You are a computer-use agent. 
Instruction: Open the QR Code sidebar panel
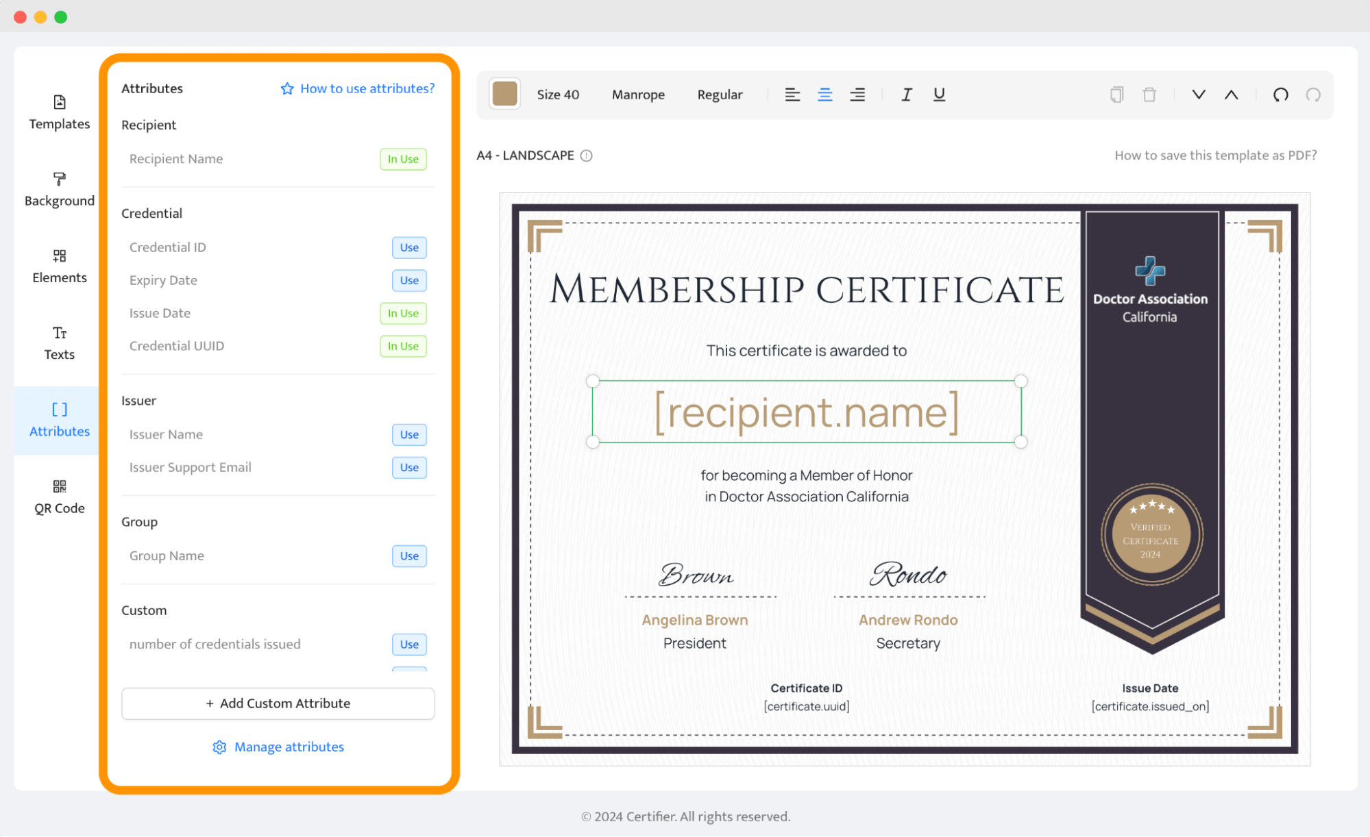tap(60, 497)
